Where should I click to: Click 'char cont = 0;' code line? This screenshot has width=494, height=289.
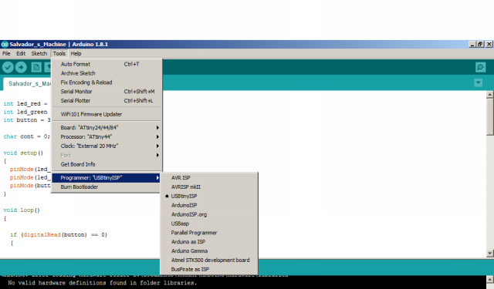[x=26, y=136]
